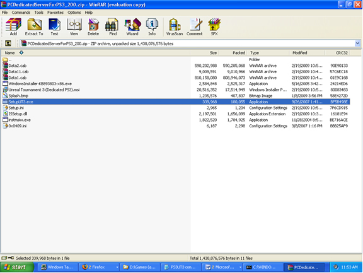
Task: Open the D:\Games taskbar window
Action: point(140,267)
